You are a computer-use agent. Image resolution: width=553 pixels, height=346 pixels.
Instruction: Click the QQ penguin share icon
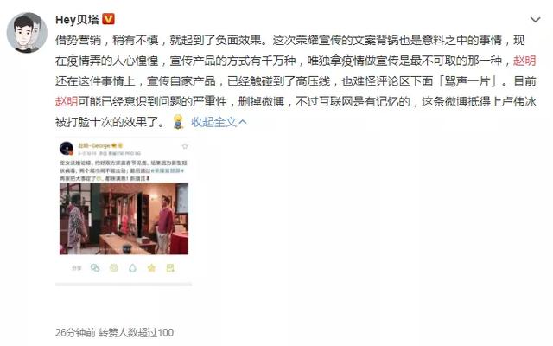click(132, 268)
